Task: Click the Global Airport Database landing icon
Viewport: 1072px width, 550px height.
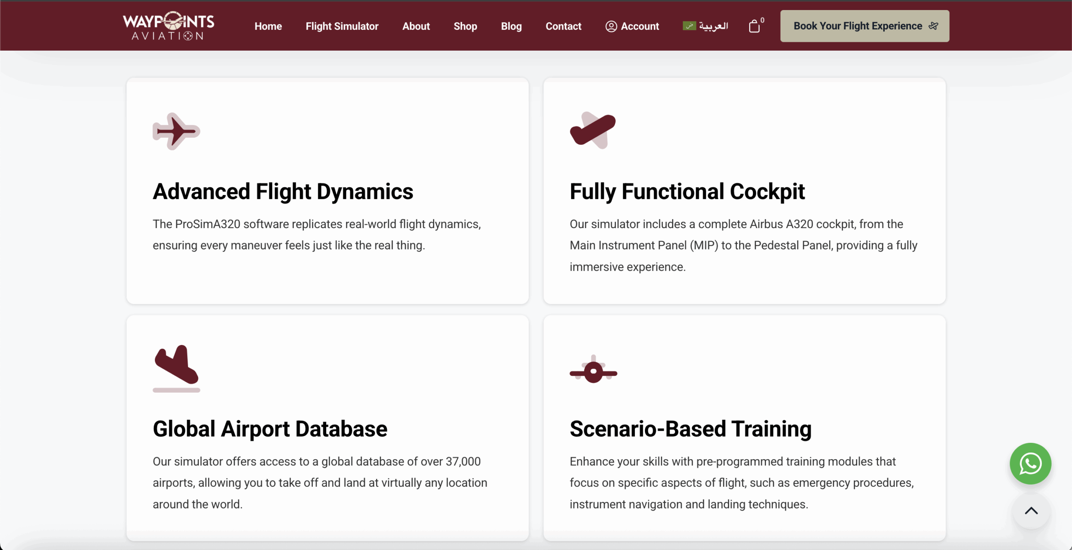Action: click(176, 368)
